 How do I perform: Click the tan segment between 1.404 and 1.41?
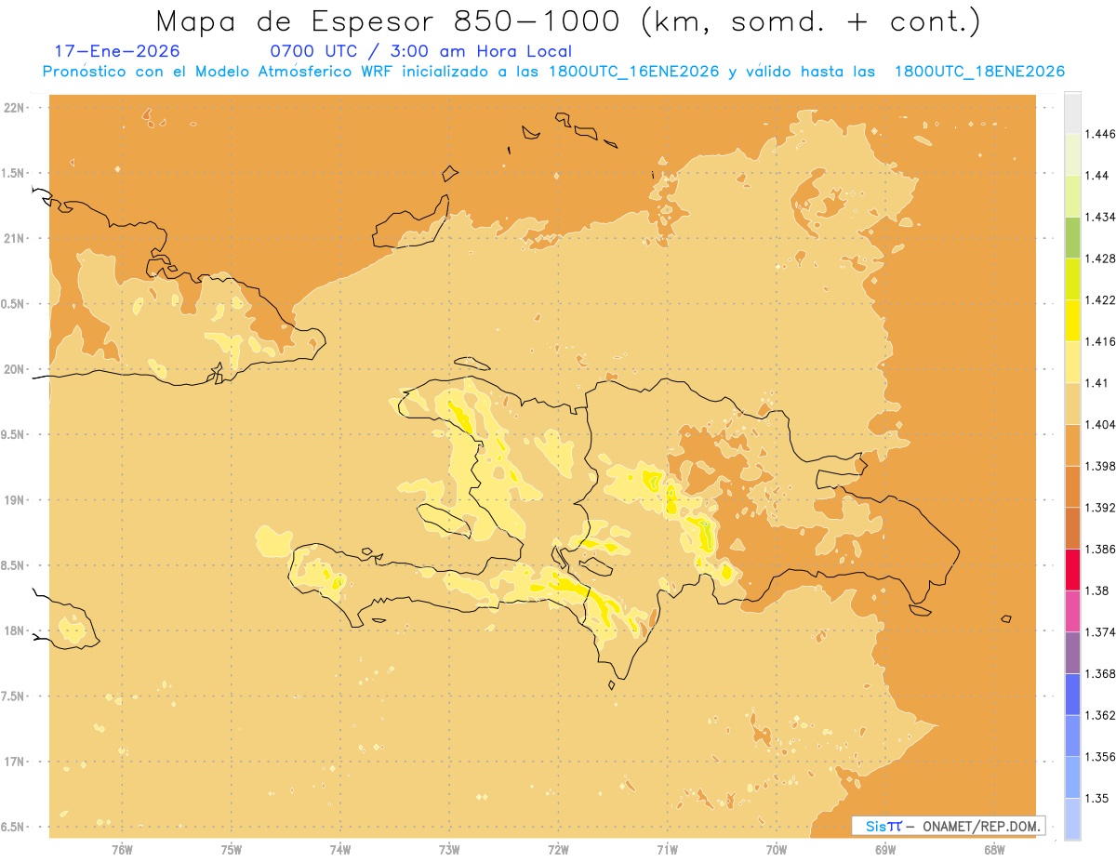(x=1072, y=404)
